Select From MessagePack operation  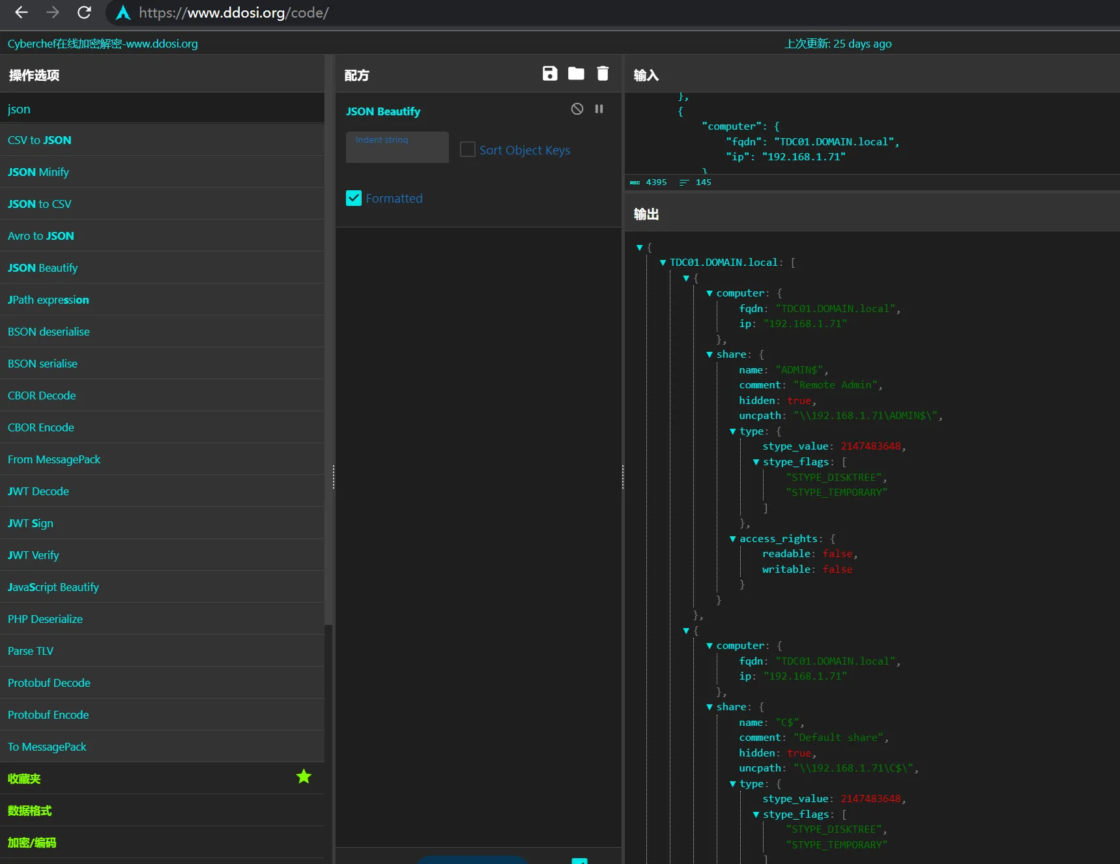click(162, 459)
